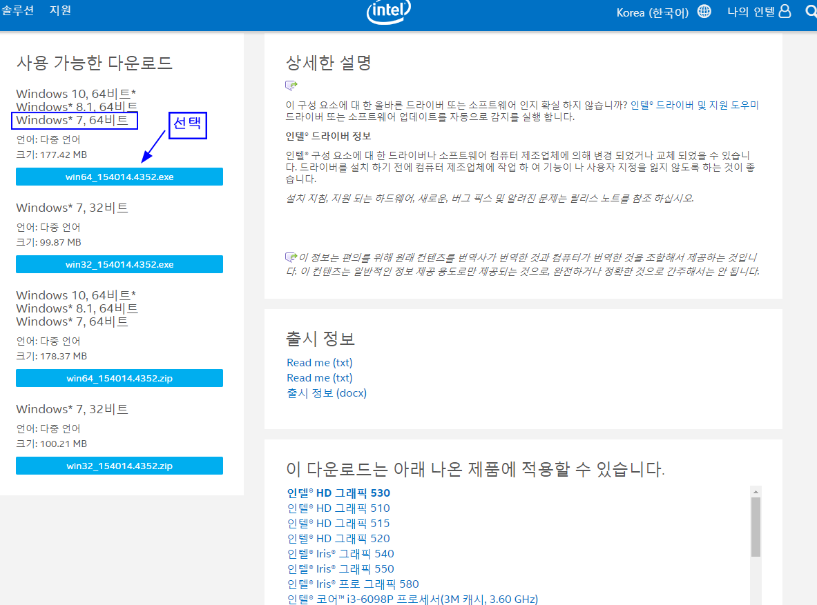
Task: Open 인텔 HD 그래픽 515 link
Action: coord(338,524)
